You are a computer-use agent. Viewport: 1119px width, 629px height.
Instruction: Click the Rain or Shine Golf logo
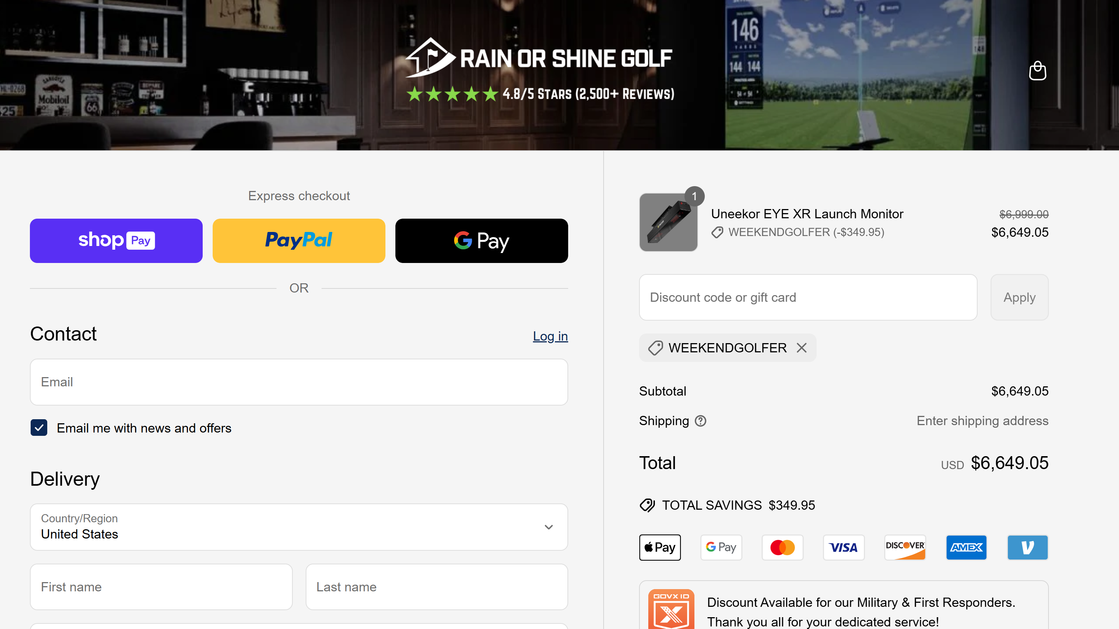pyautogui.click(x=539, y=57)
